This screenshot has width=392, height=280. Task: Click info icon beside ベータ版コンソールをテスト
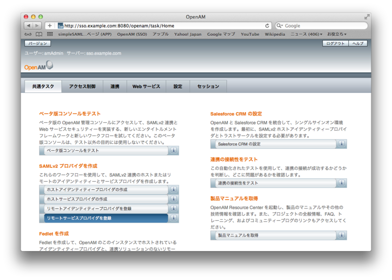click(x=173, y=151)
